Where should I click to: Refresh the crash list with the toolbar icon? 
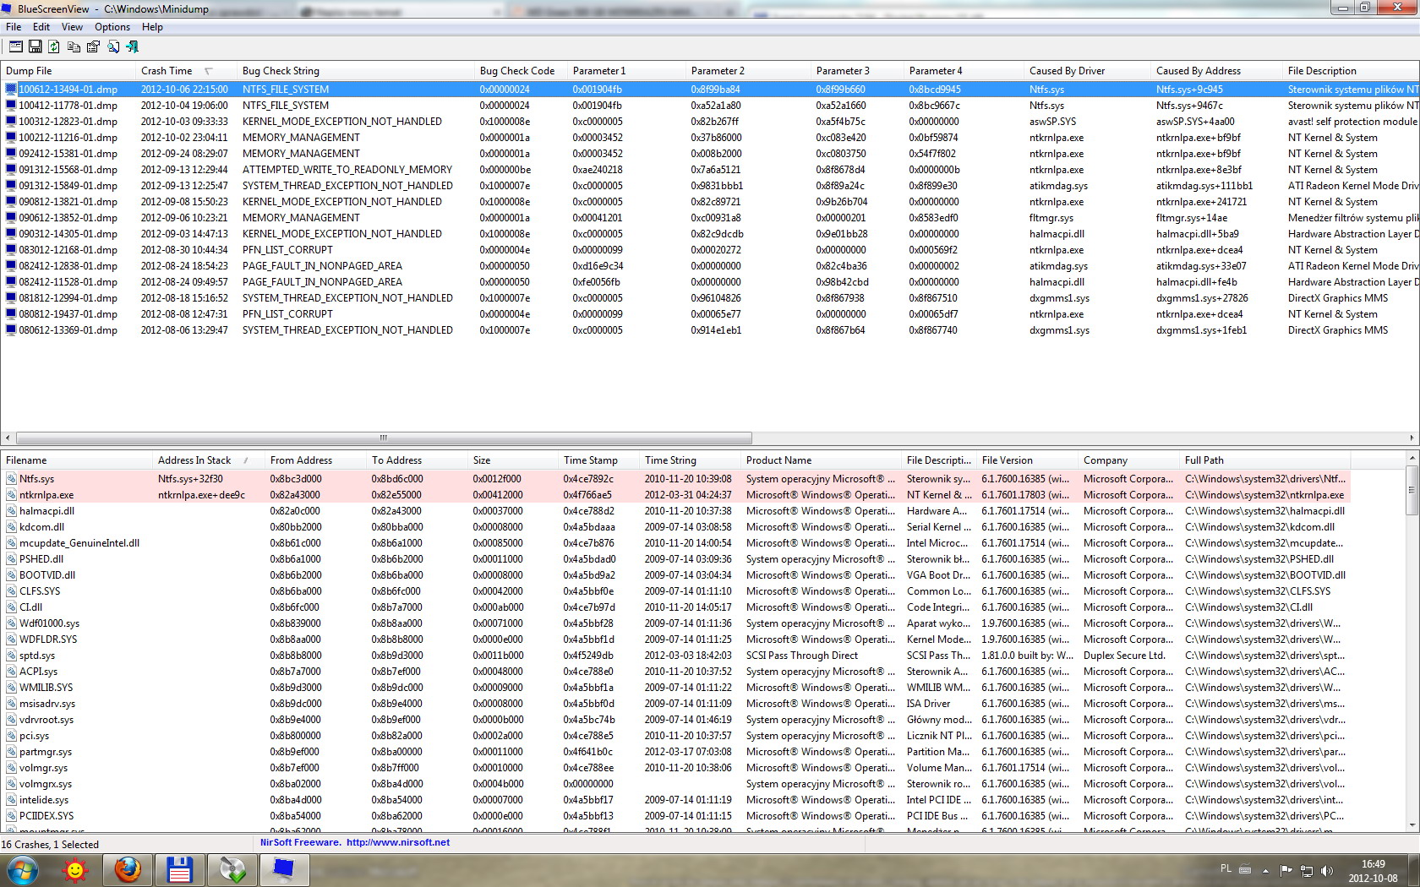(54, 46)
